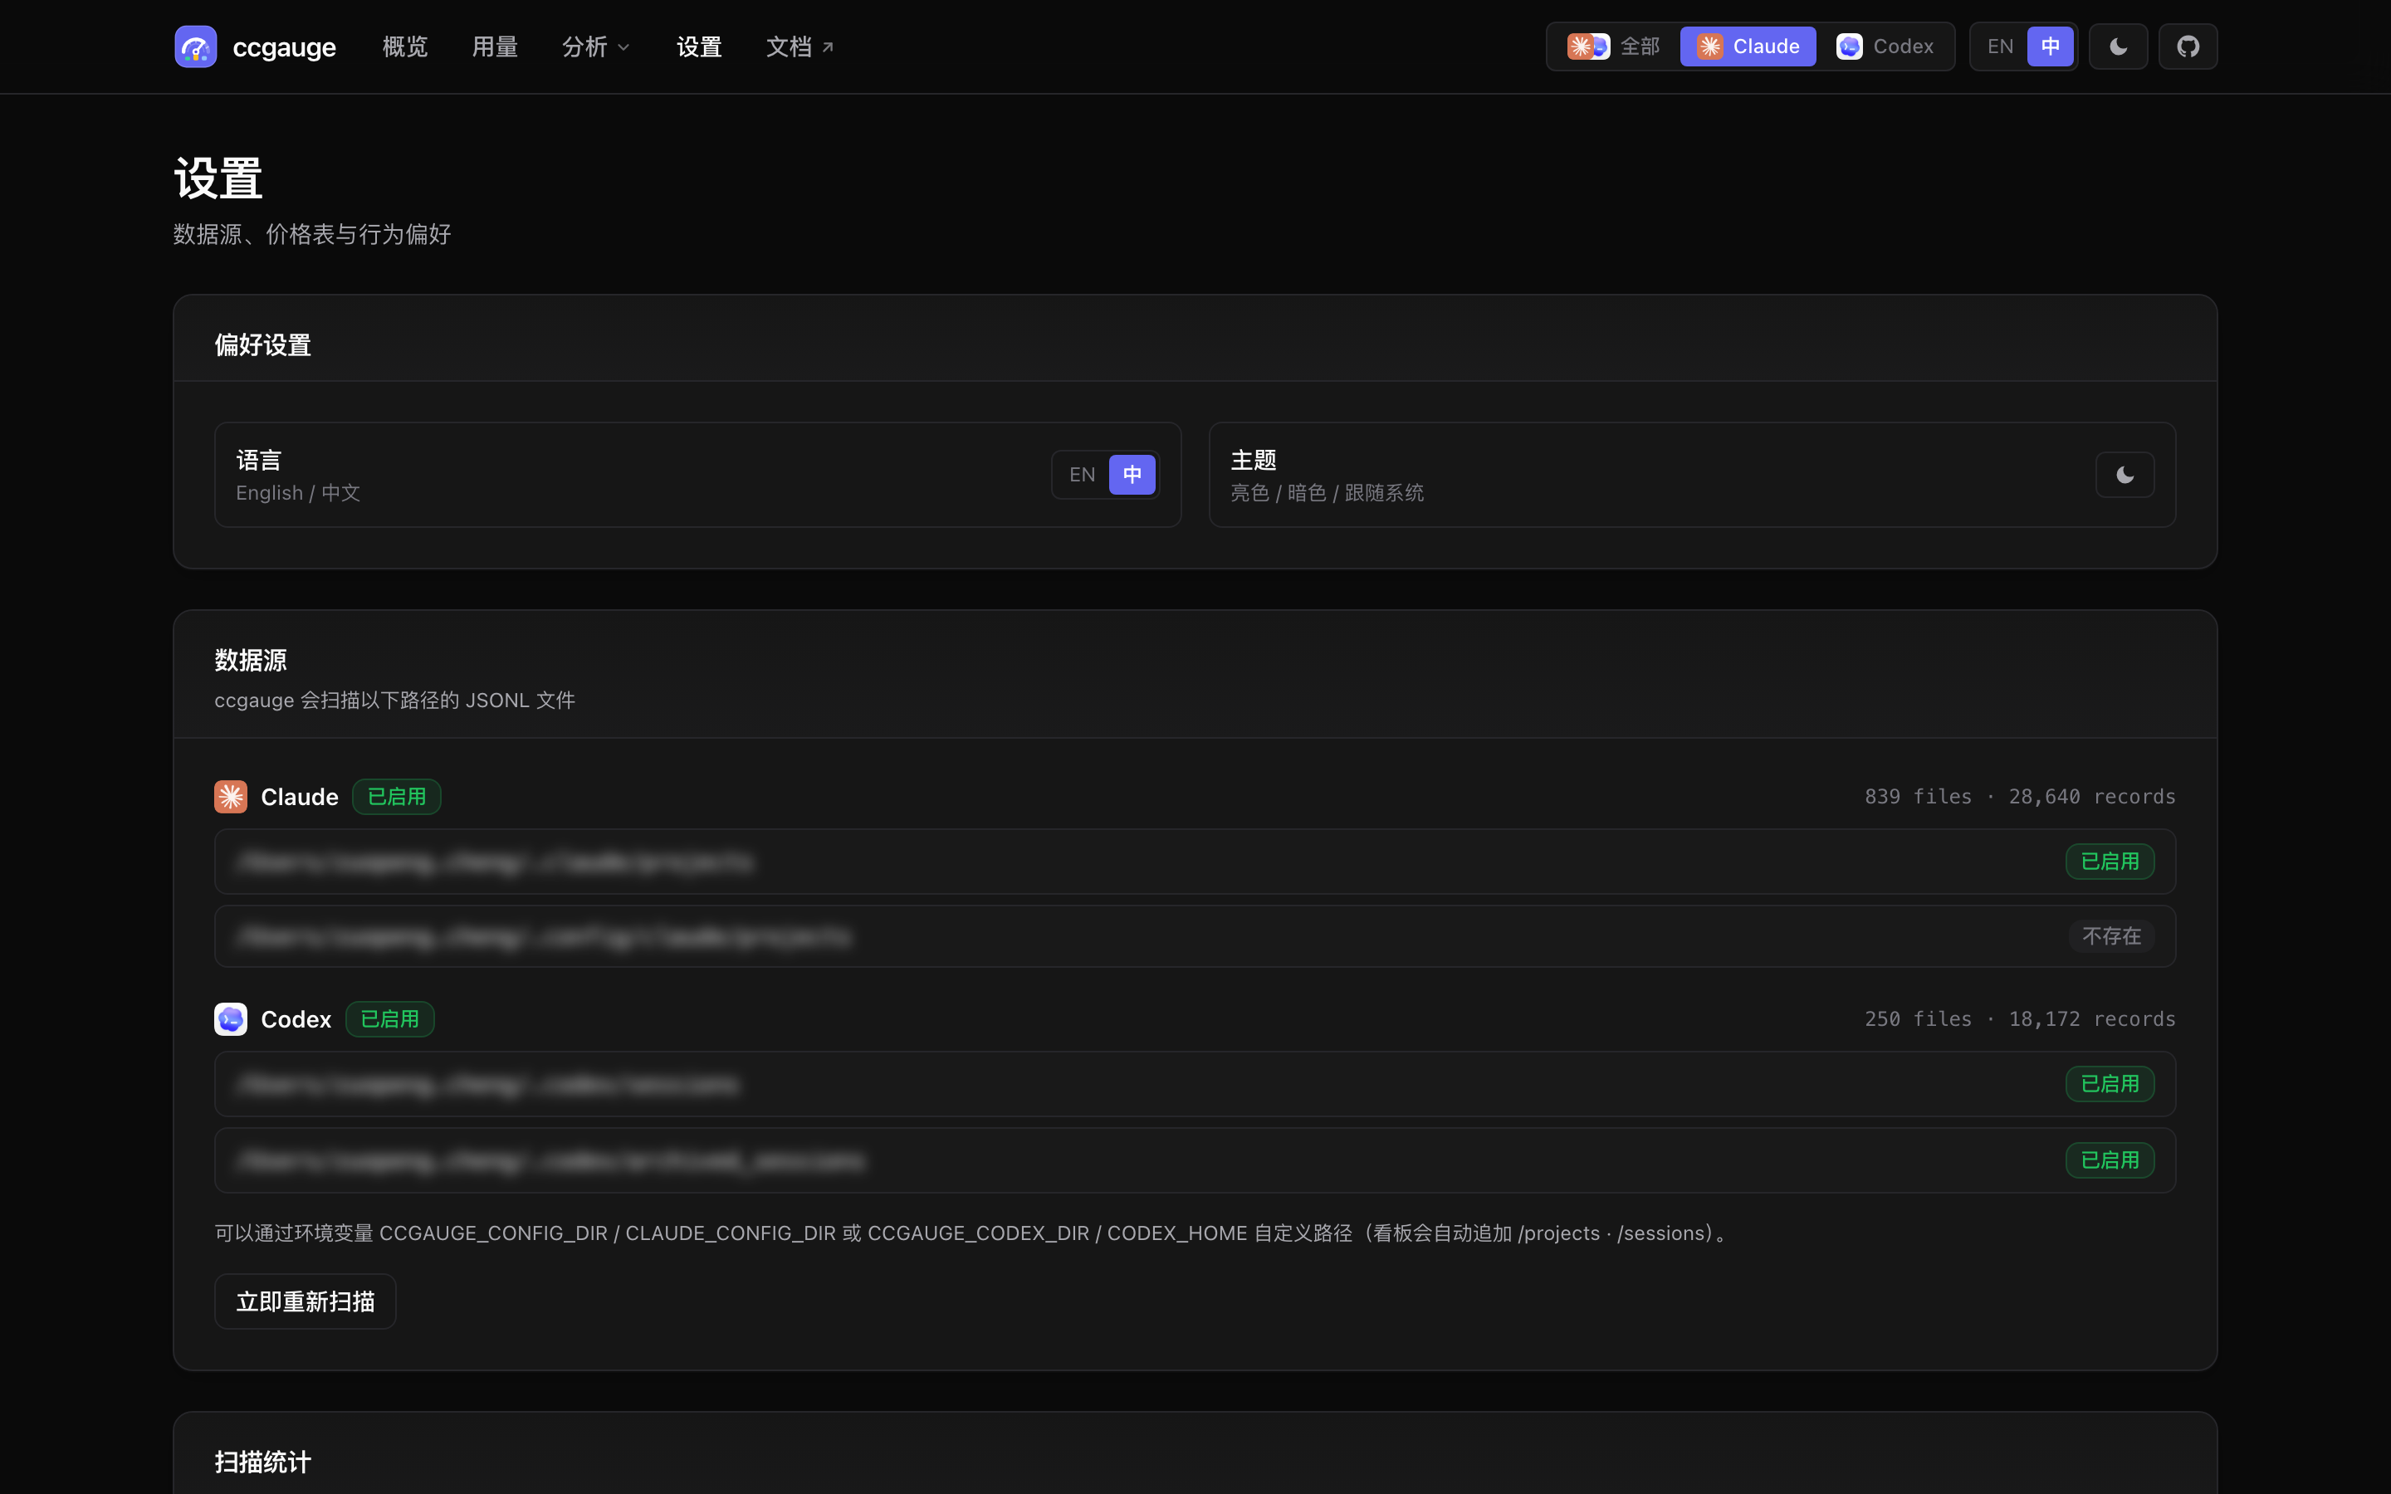The width and height of the screenshot is (2391, 1494).
Task: Click 839 files · 28,640 records text
Action: 2020,797
